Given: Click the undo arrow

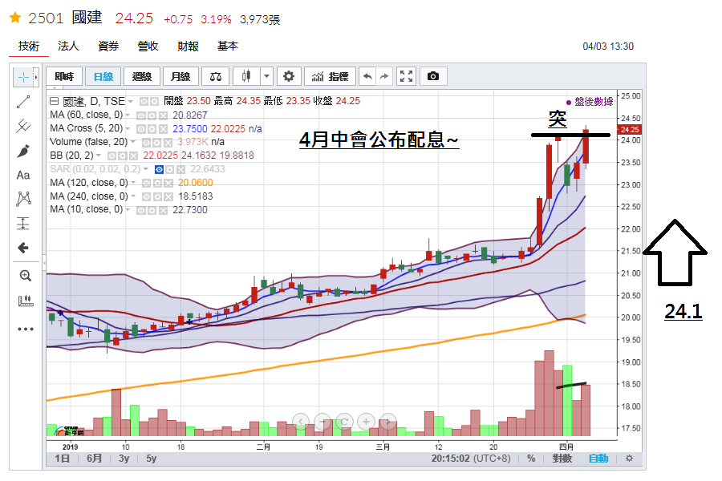Looking at the screenshot, I should coord(367,76).
